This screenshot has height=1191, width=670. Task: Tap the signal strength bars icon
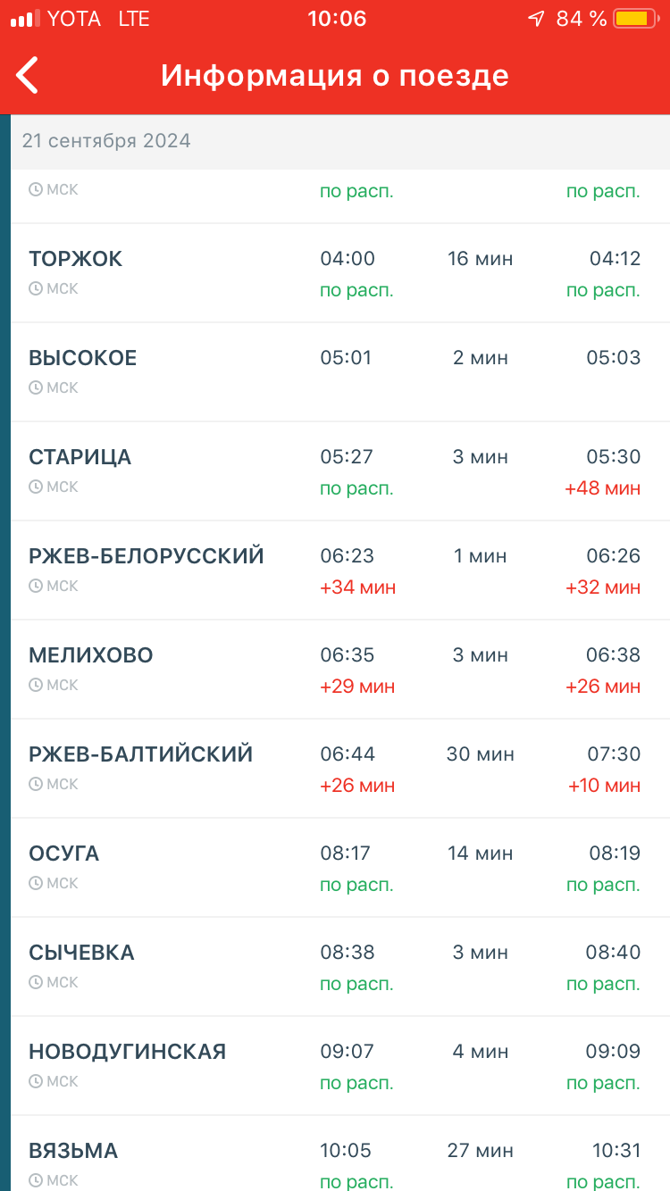pyautogui.click(x=25, y=19)
